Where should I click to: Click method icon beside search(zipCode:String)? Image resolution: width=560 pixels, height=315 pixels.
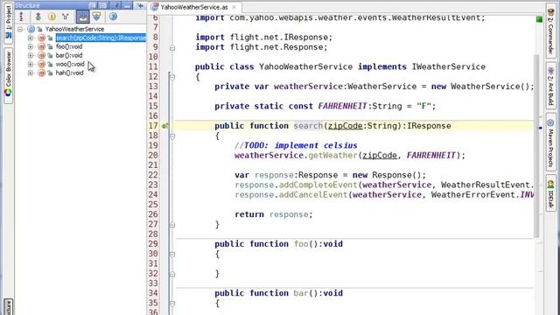(x=41, y=38)
